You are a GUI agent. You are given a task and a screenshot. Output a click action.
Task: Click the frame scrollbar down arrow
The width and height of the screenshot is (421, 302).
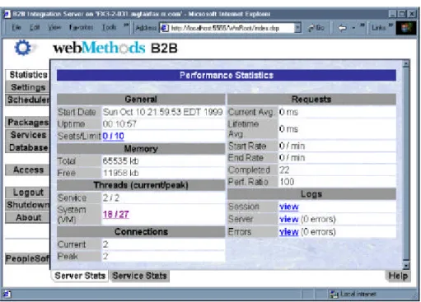(x=406, y=266)
